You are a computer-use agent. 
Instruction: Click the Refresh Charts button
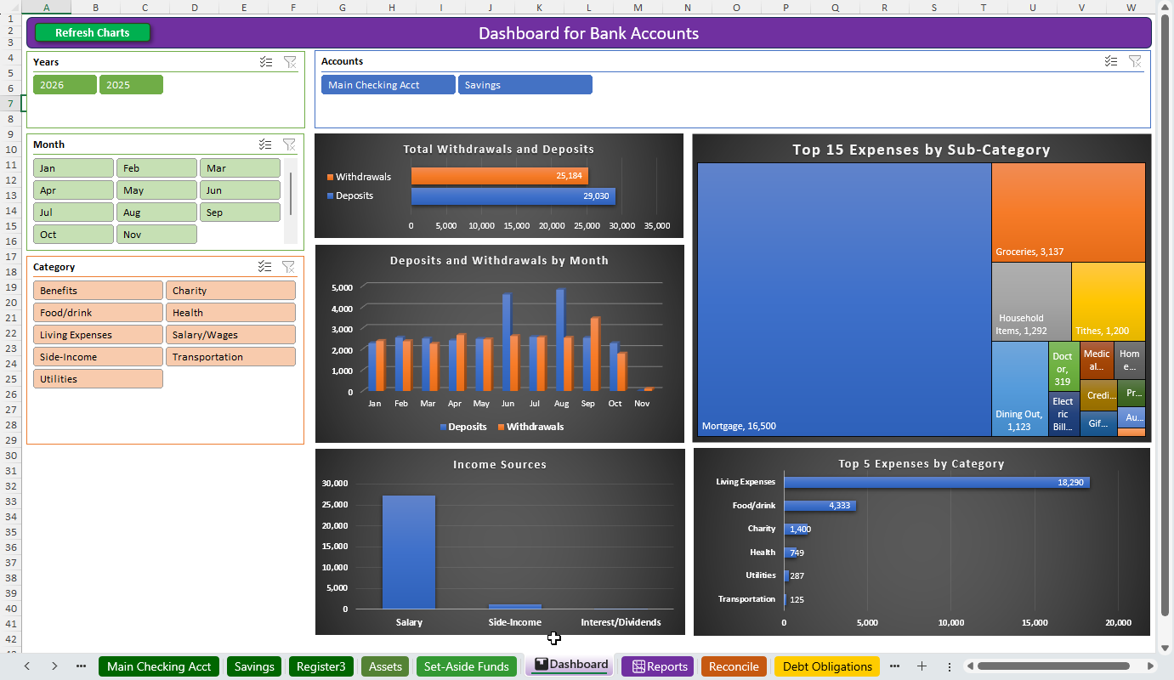click(x=93, y=33)
